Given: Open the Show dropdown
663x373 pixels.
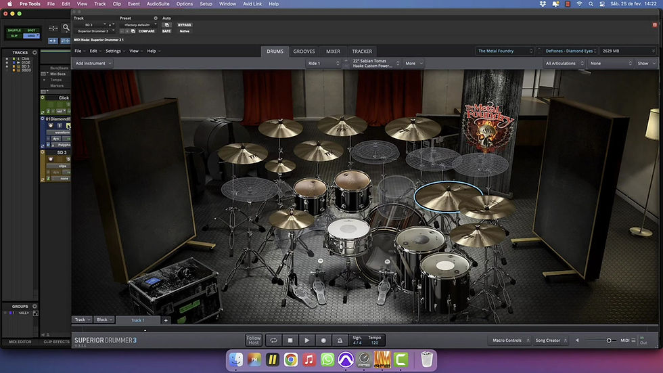Looking at the screenshot, I should point(647,63).
